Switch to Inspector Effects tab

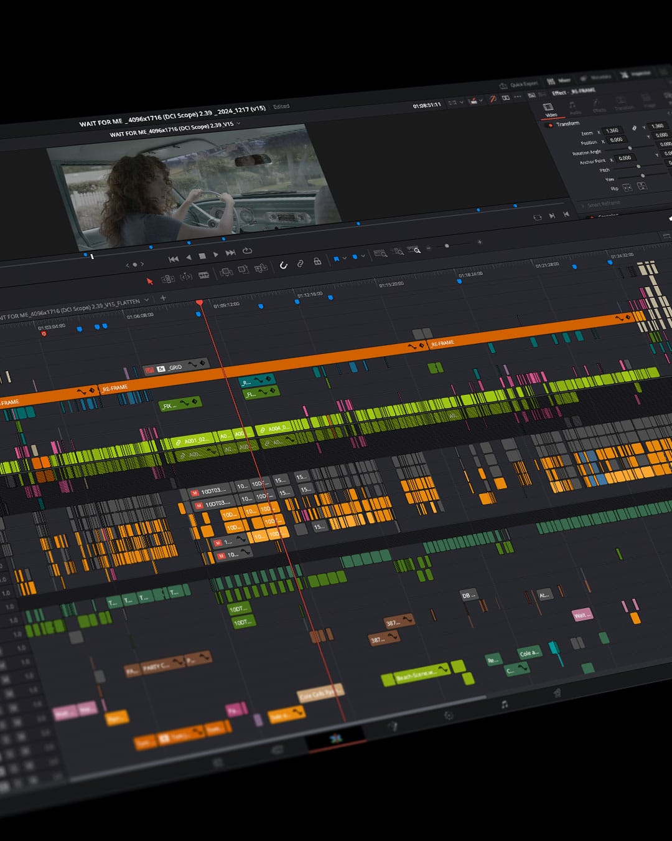599,105
